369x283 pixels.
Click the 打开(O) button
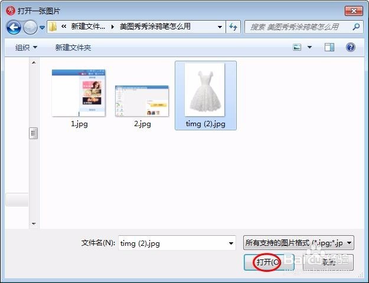point(269,262)
